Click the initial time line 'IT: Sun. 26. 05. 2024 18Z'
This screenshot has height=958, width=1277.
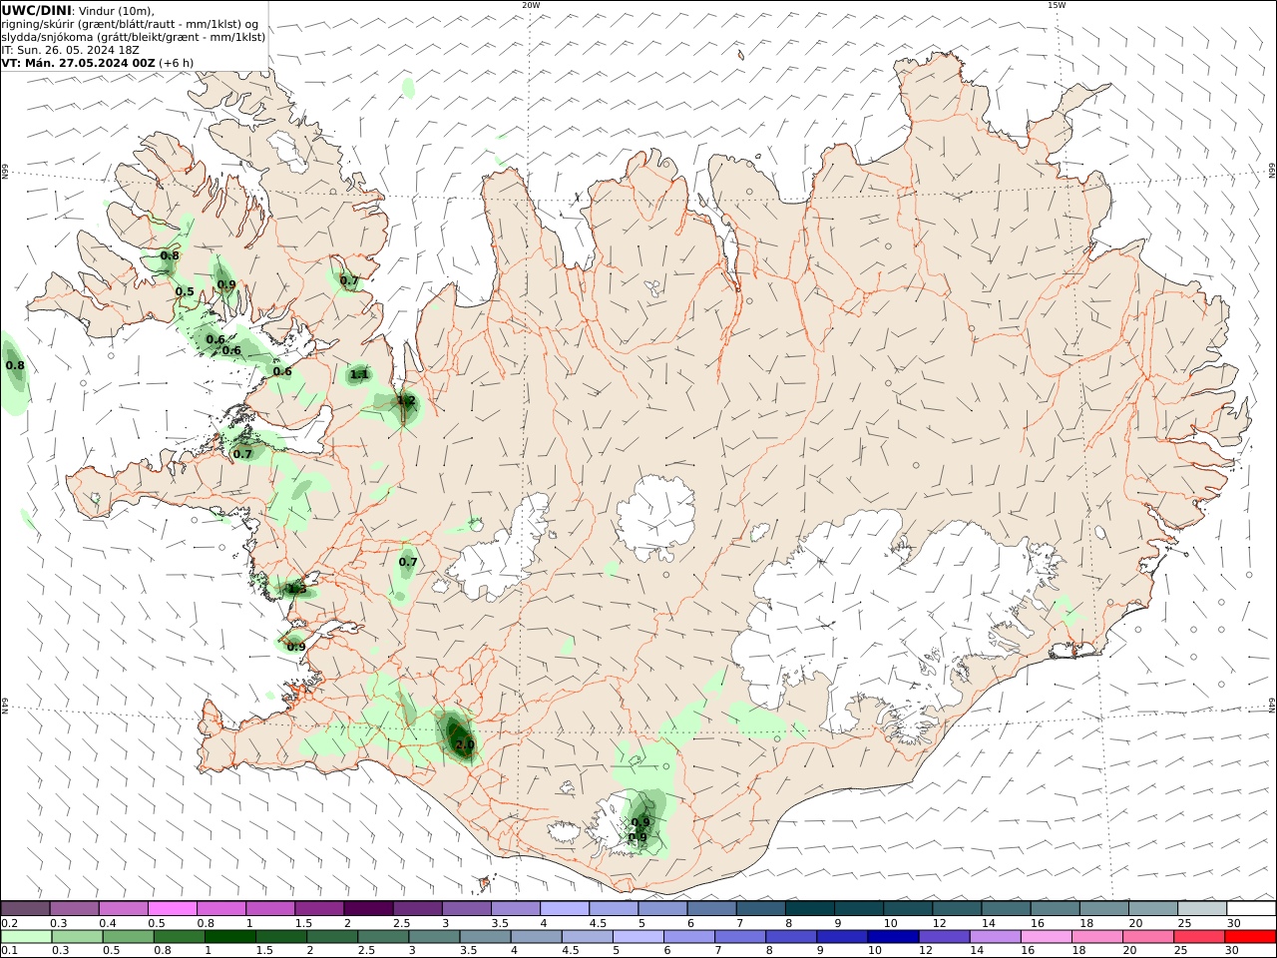click(x=70, y=49)
